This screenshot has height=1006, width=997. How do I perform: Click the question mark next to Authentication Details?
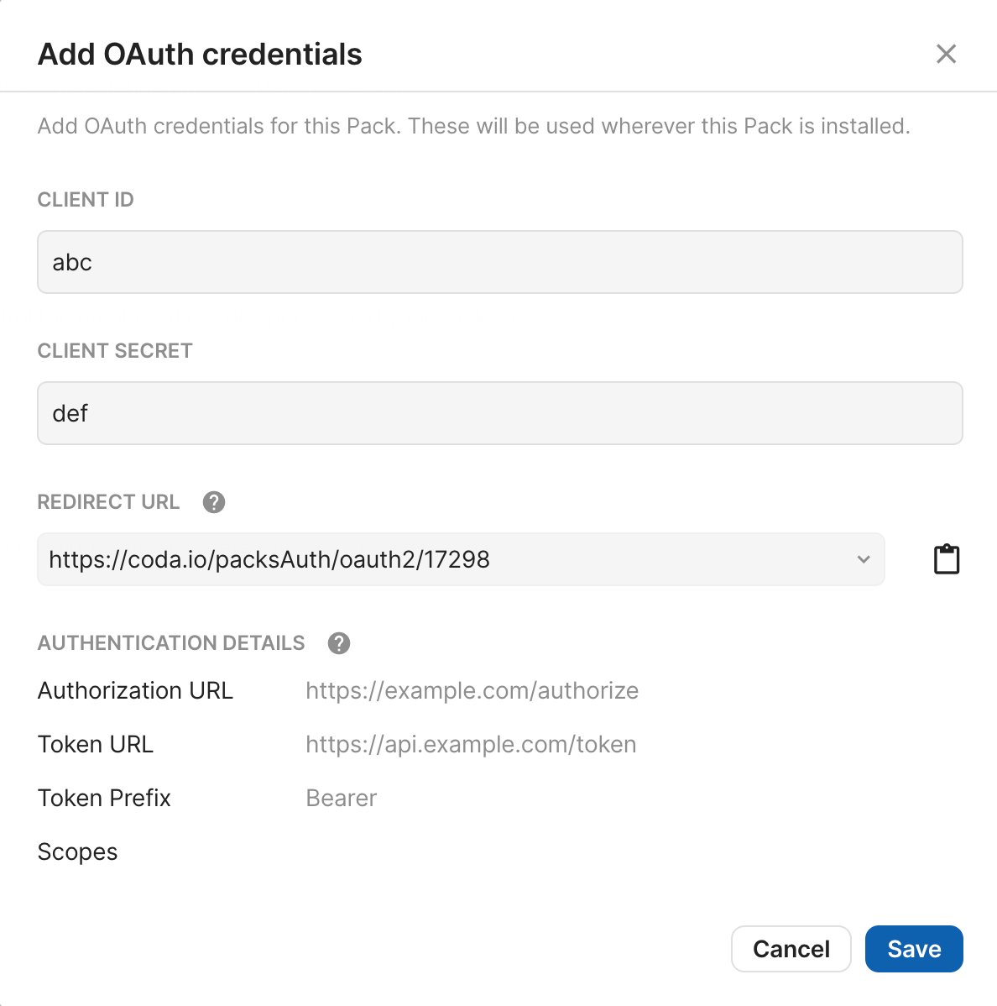tap(339, 642)
